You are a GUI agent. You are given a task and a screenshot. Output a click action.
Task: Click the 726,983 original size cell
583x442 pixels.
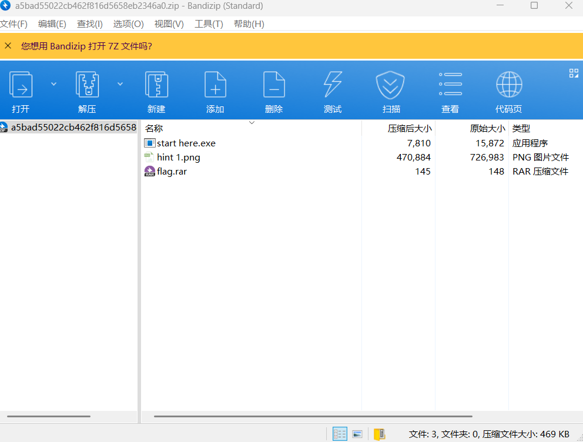tap(487, 158)
